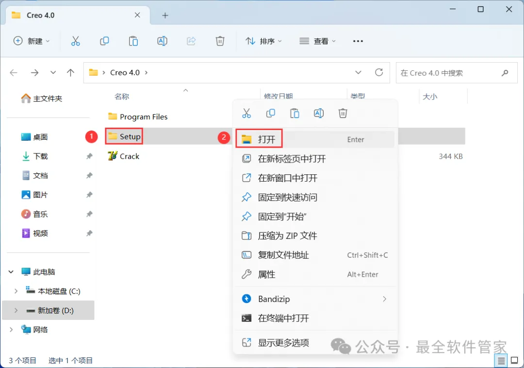
Task: Click the Cut icon in the toolbar
Action: pos(76,41)
